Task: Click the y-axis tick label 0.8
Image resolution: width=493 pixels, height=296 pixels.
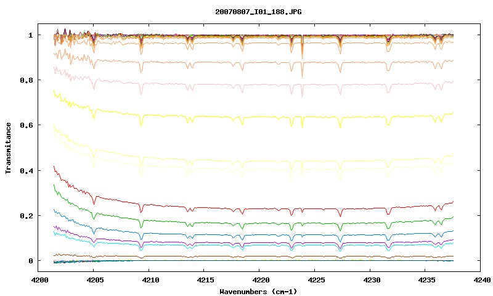Action: 26,80
